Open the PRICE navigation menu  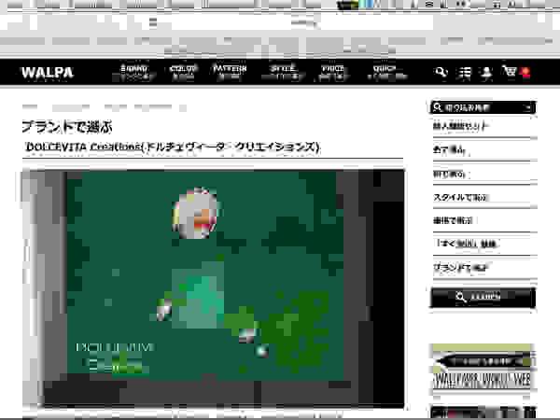point(332,72)
